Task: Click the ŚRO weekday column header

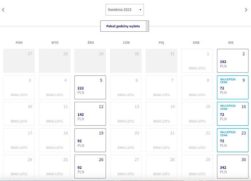Action: pos(91,42)
